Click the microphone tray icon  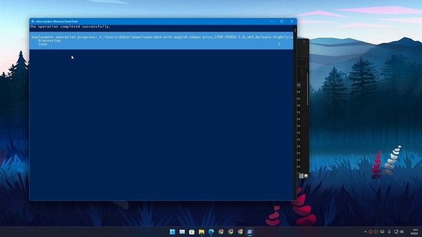389,232
